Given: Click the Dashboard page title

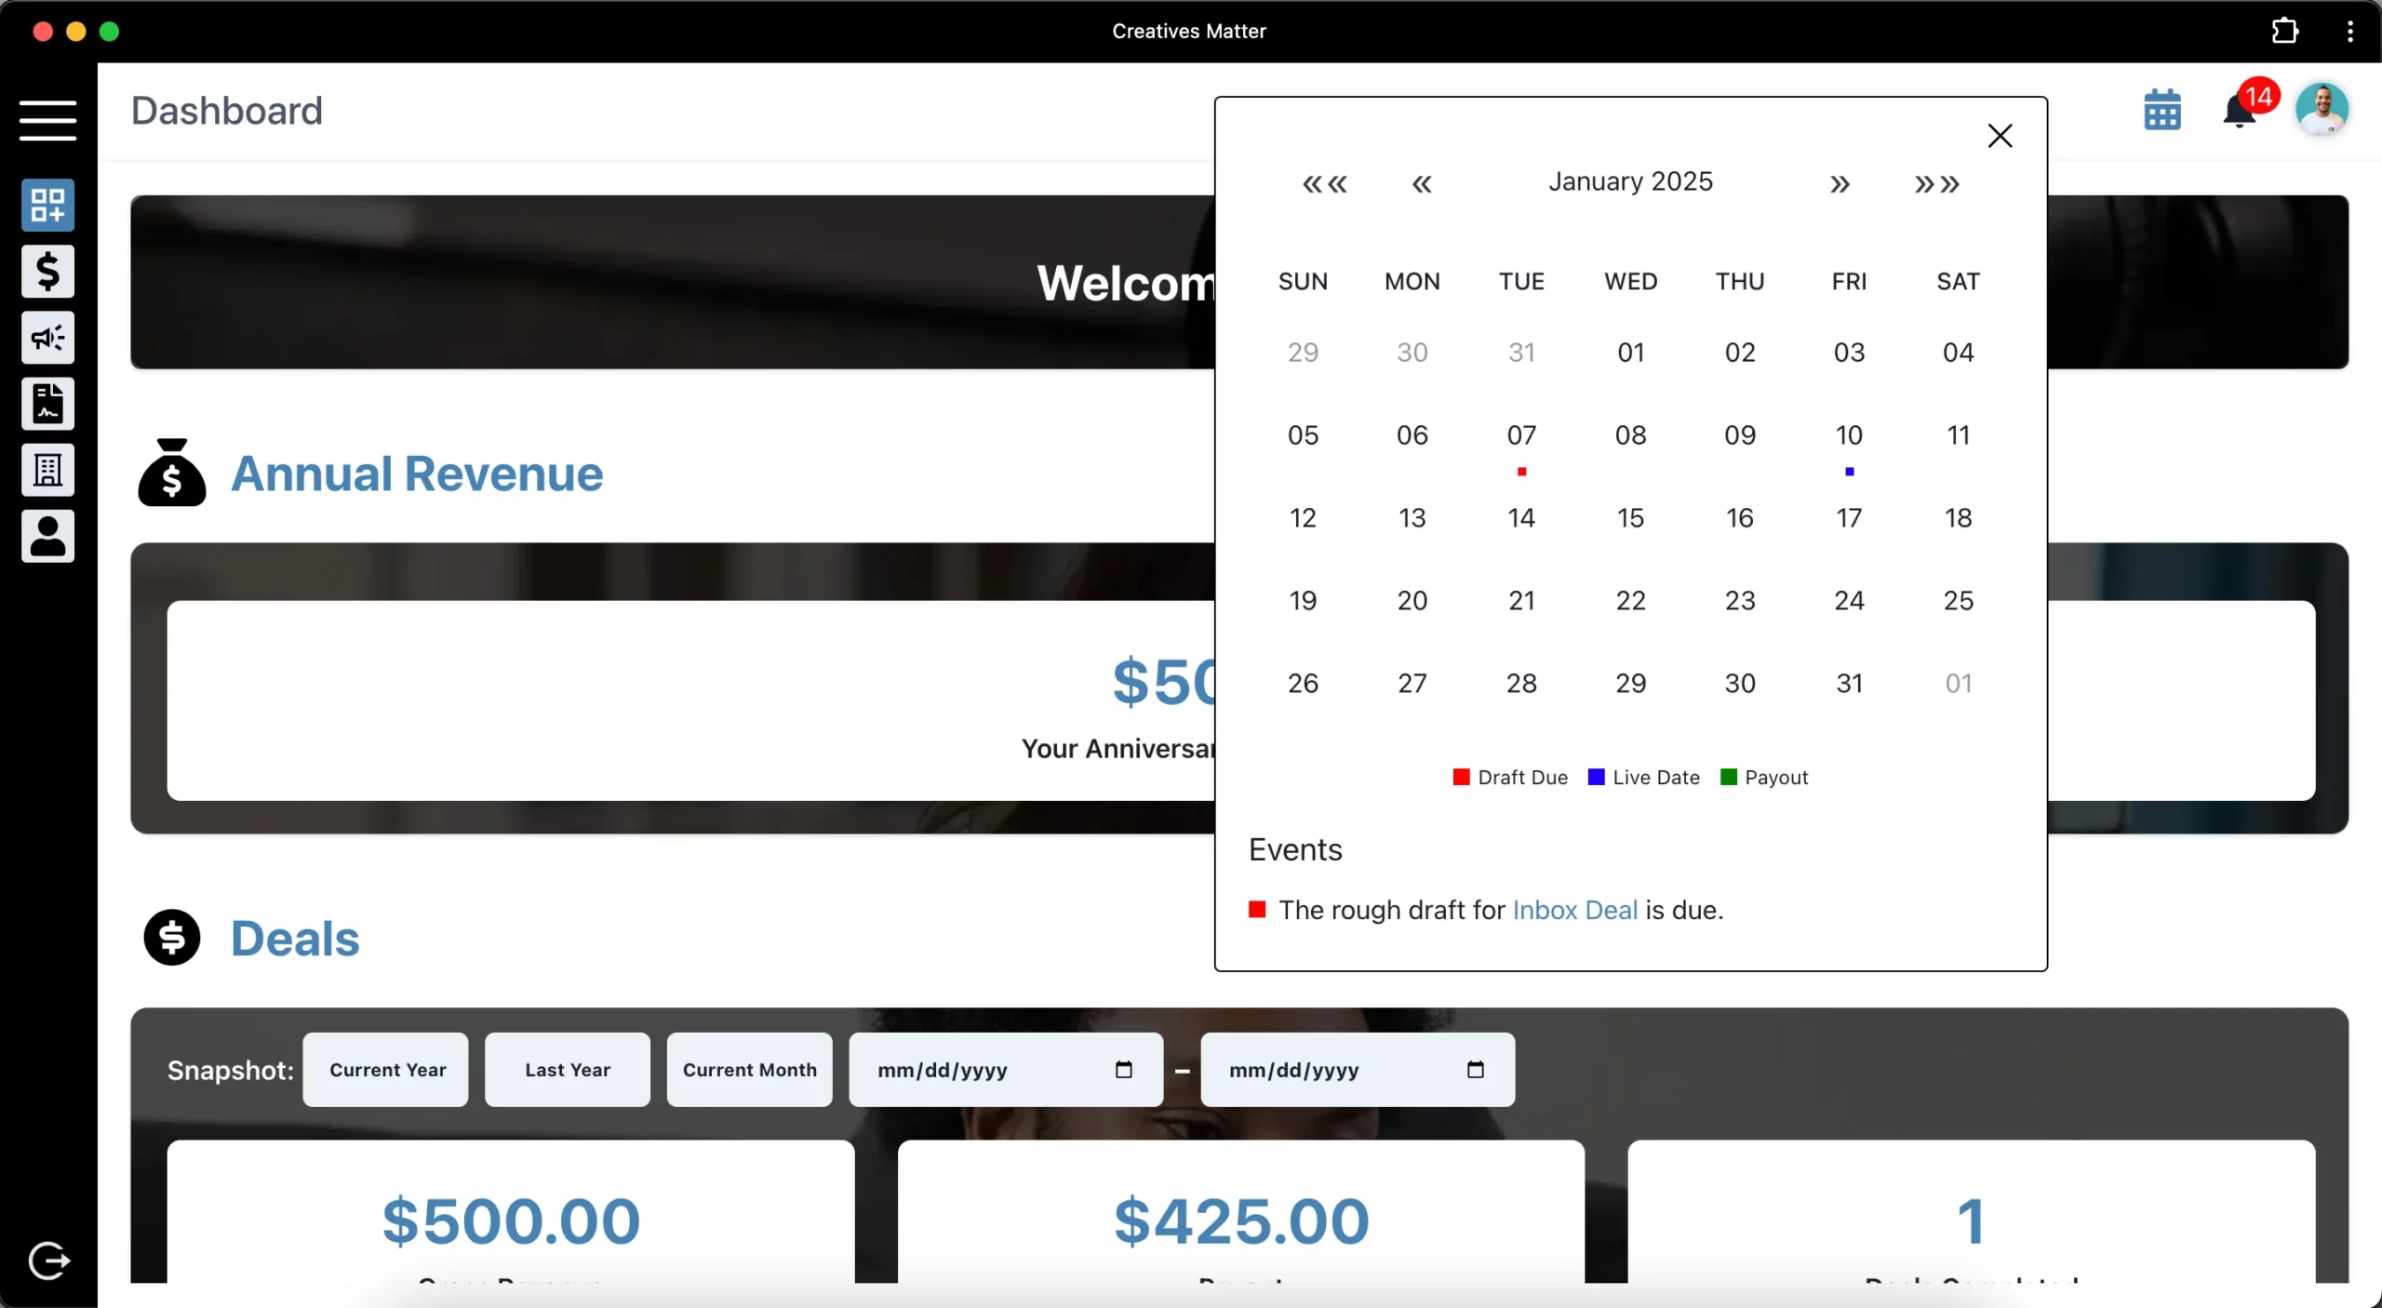Looking at the screenshot, I should tap(227, 111).
